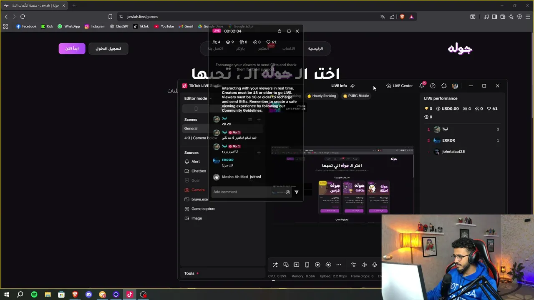Click the phone icon in bottom toolbar
The height and width of the screenshot is (300, 534).
click(x=307, y=265)
